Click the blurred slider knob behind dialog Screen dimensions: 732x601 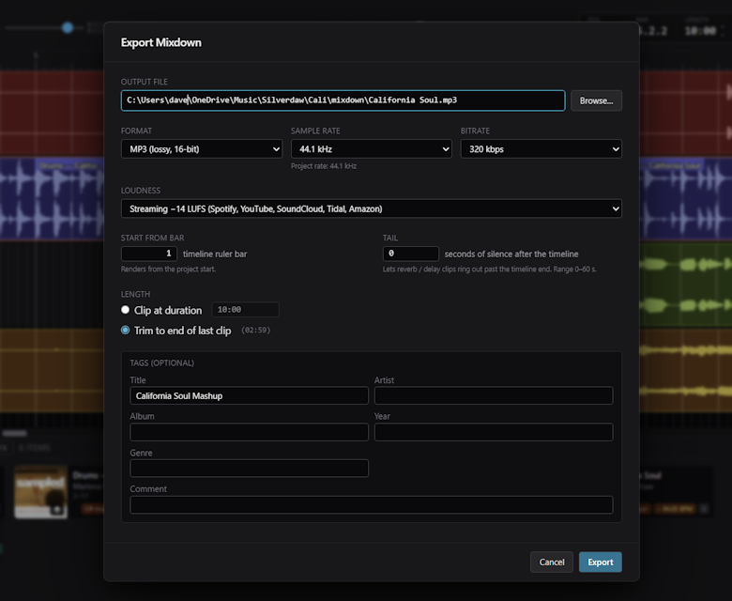click(68, 27)
